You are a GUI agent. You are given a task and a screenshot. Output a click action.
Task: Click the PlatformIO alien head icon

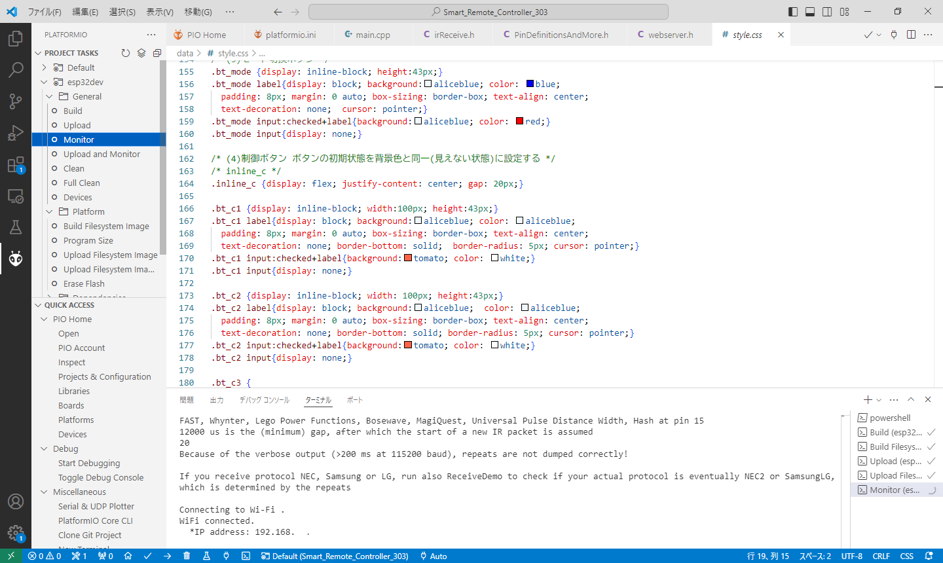(16, 259)
